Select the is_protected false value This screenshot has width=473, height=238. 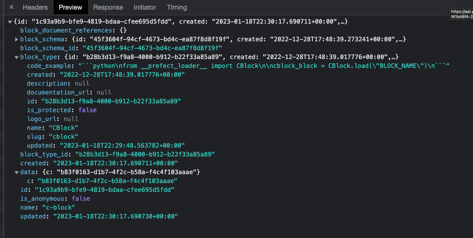coord(87,110)
